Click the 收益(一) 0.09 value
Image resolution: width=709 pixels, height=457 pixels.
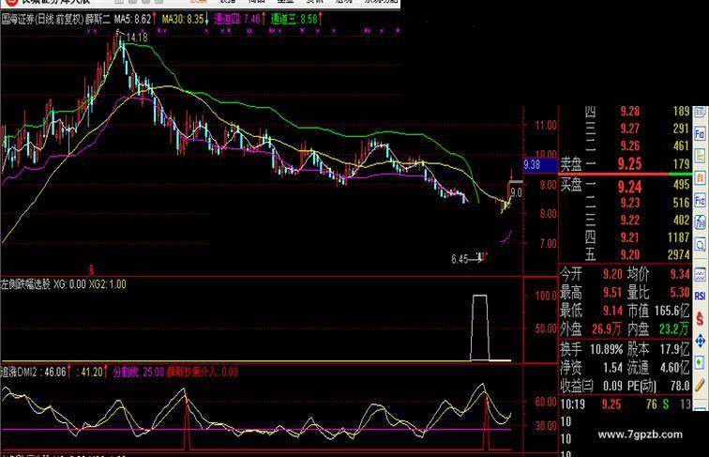click(x=612, y=386)
